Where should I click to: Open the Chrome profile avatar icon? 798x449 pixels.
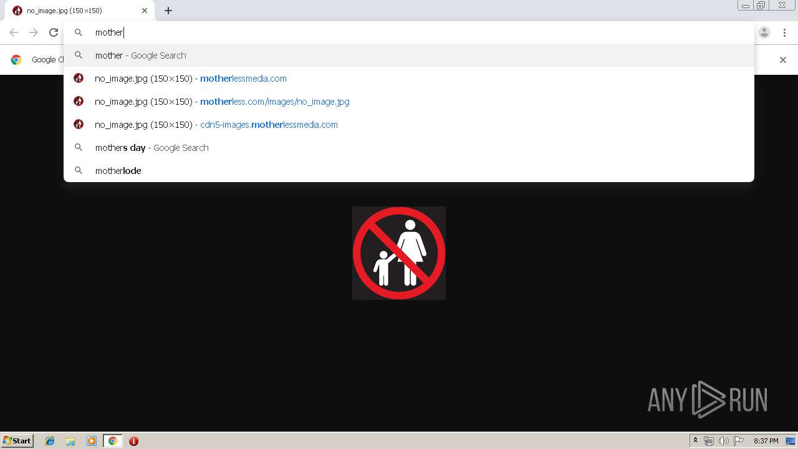coord(764,32)
